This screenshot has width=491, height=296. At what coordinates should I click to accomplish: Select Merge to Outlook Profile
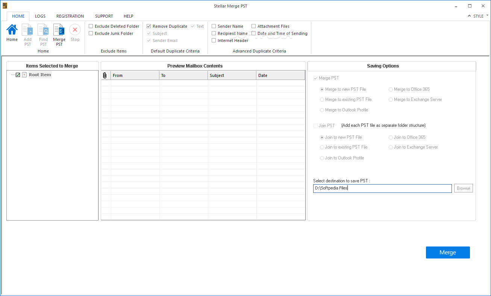(x=322, y=110)
